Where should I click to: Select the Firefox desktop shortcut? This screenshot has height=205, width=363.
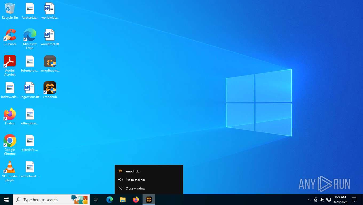coord(10,117)
